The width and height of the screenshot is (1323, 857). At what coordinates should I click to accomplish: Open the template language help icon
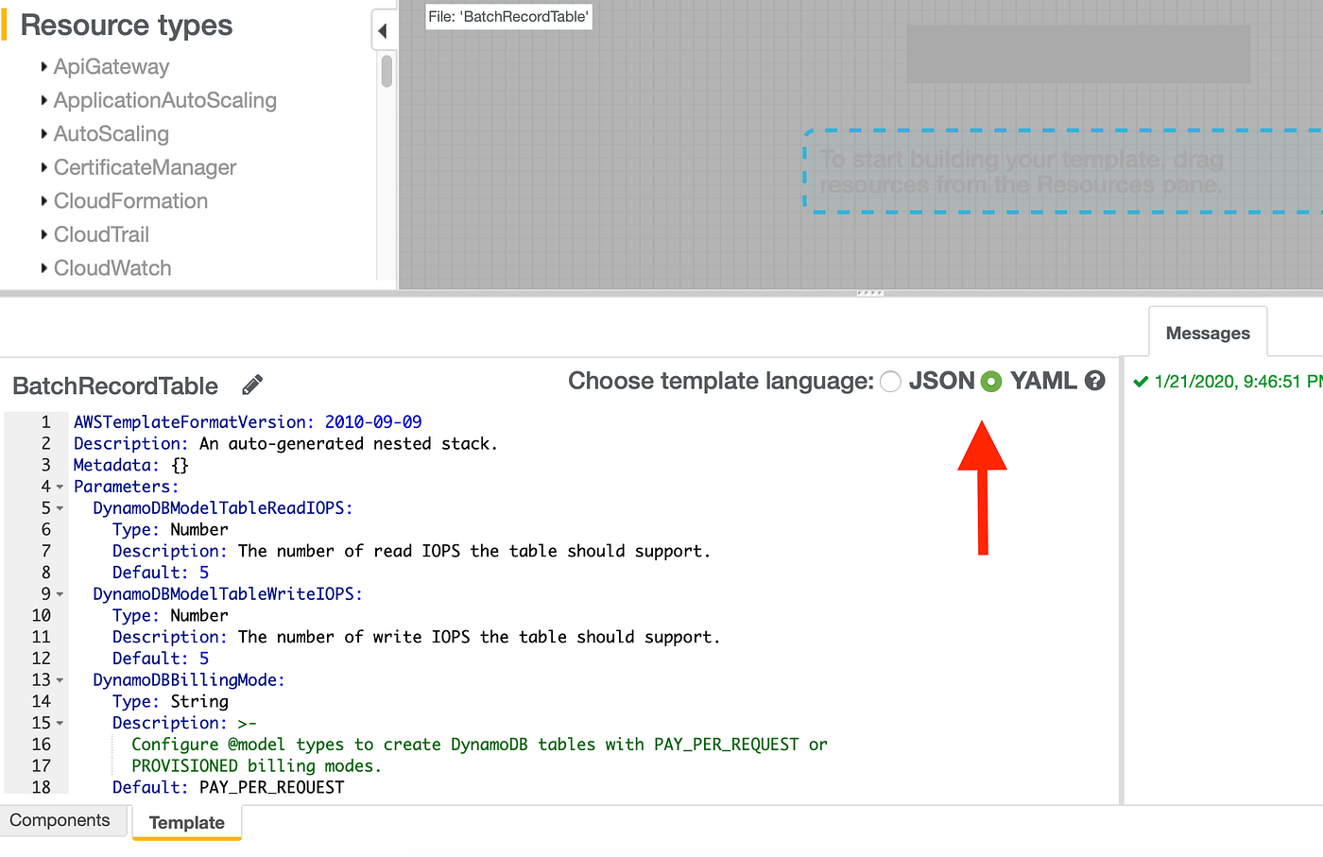(x=1094, y=381)
